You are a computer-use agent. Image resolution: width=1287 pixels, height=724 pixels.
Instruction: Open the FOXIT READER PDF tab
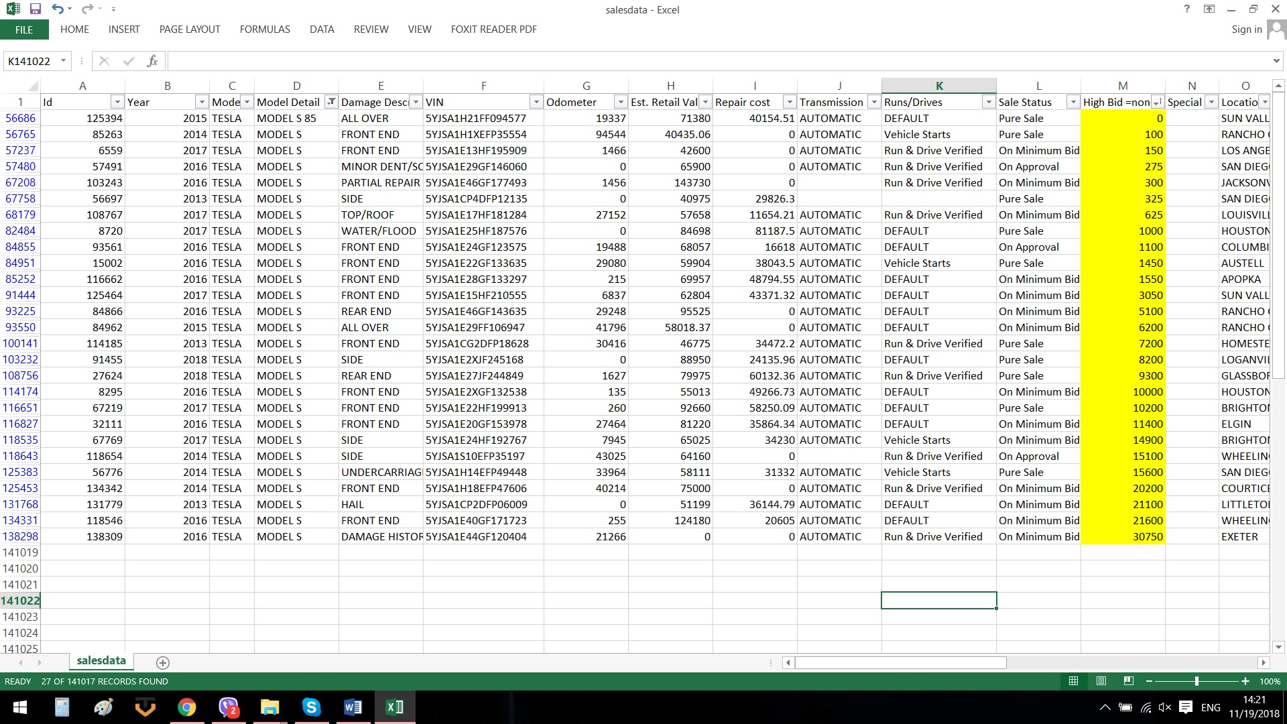494,29
